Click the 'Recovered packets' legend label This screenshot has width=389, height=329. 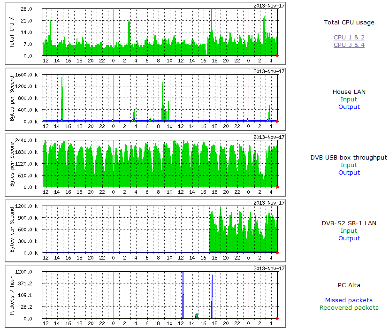349,308
